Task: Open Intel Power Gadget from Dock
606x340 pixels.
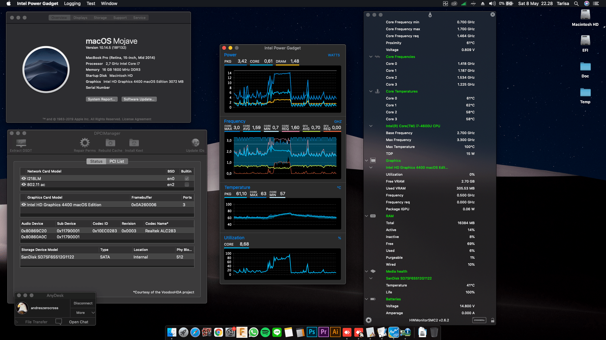Action: click(x=394, y=332)
